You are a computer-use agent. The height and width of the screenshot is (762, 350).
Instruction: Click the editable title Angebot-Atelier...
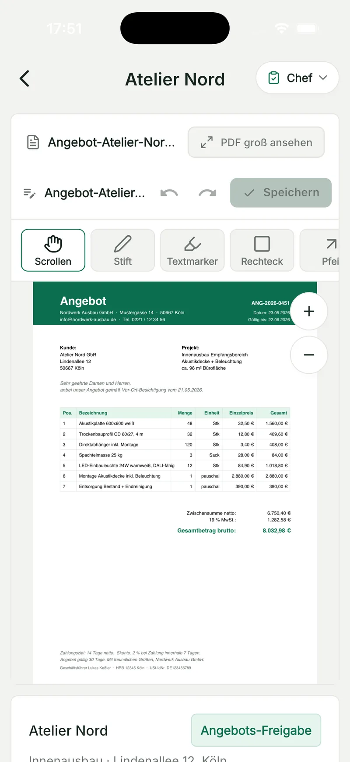[x=94, y=193]
